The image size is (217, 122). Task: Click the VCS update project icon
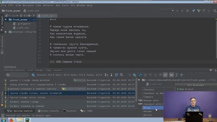coord(194,11)
